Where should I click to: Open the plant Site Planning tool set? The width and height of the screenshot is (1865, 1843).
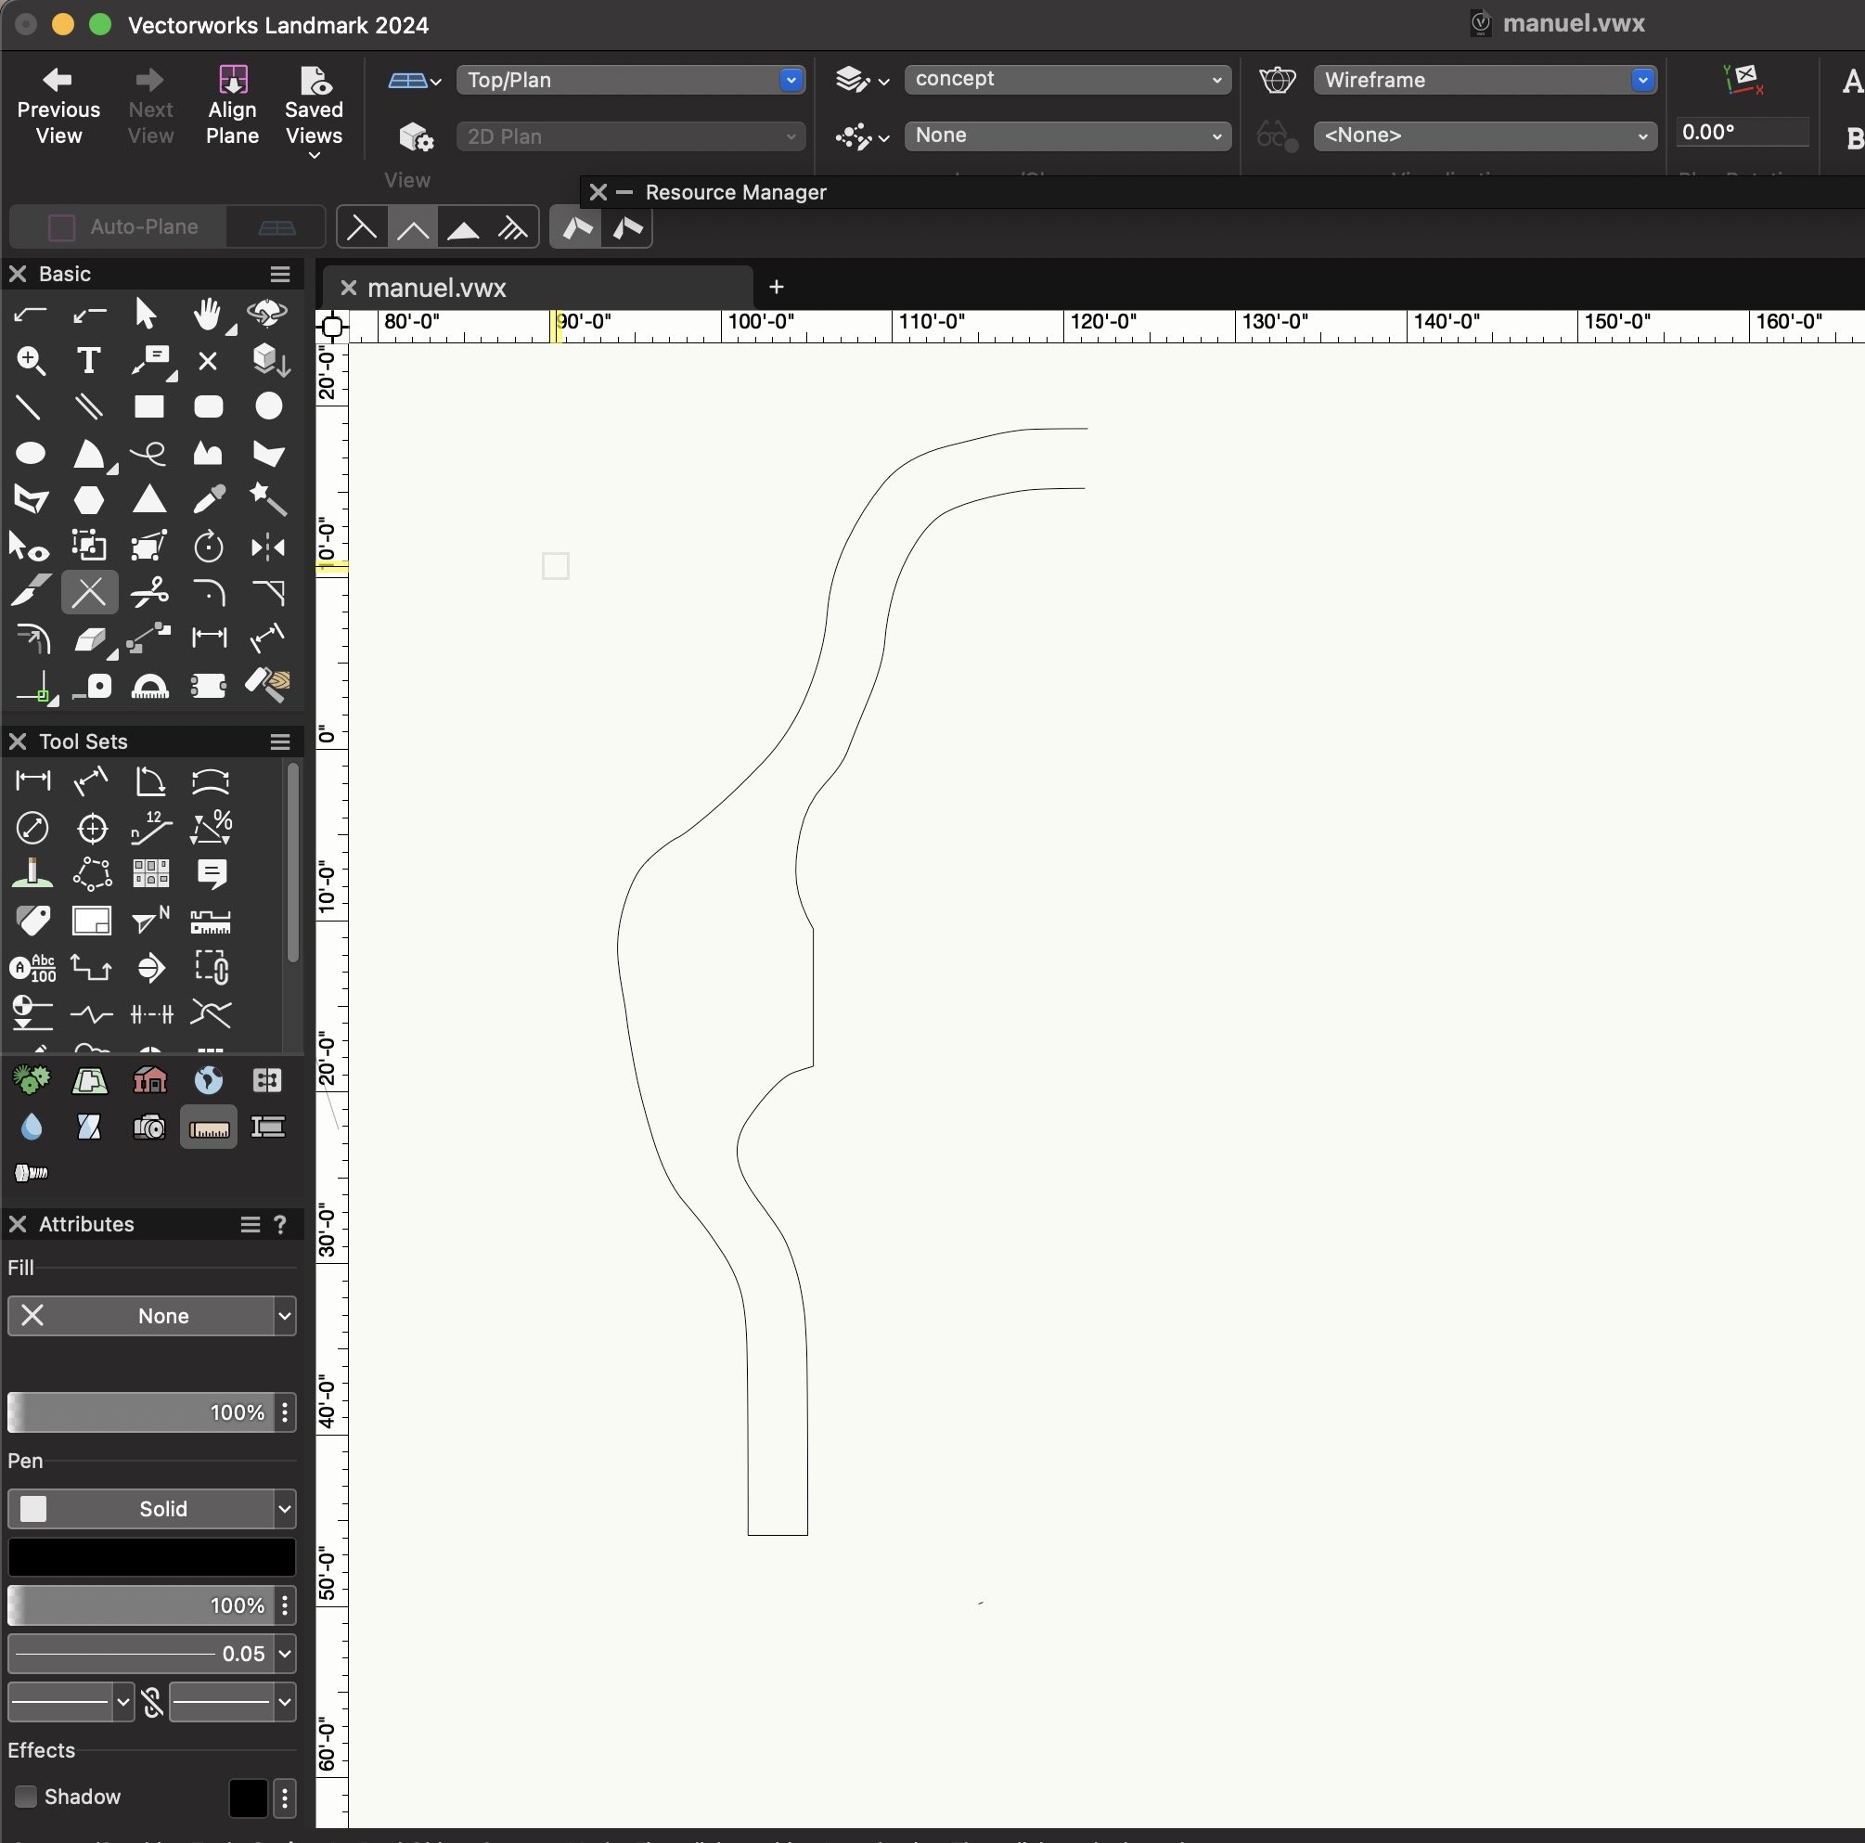pos(32,1081)
